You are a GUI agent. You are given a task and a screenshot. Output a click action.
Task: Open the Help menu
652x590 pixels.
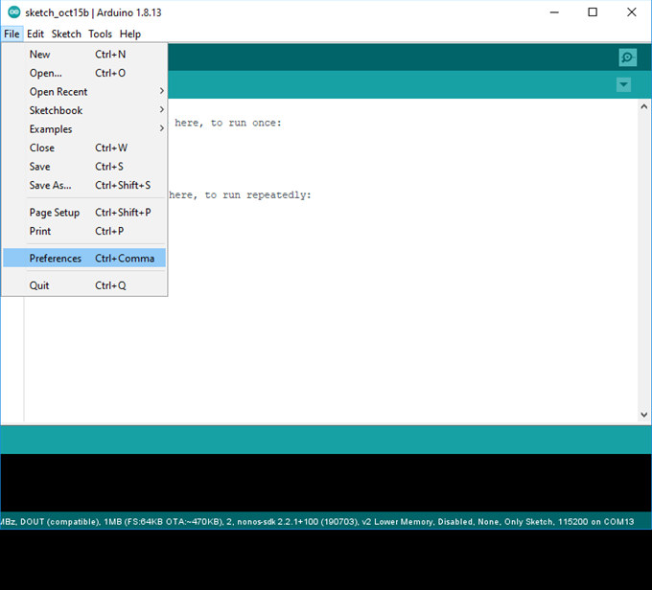coord(130,34)
